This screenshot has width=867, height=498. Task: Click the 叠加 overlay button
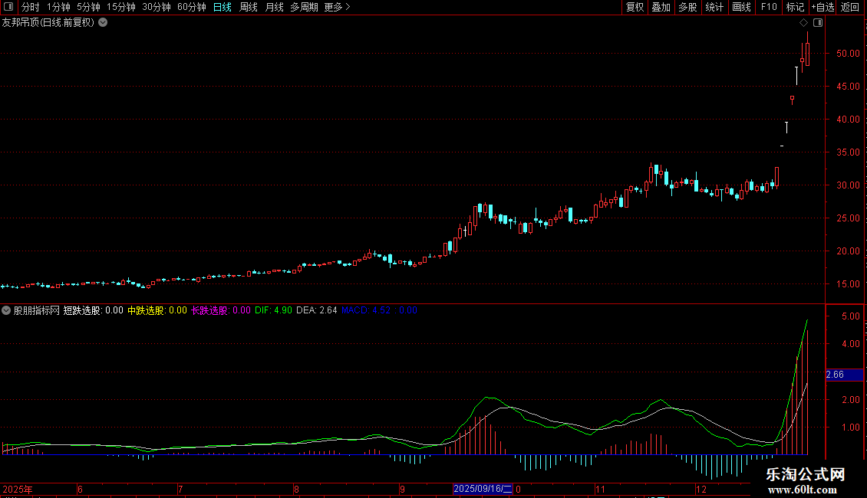pyautogui.click(x=661, y=7)
